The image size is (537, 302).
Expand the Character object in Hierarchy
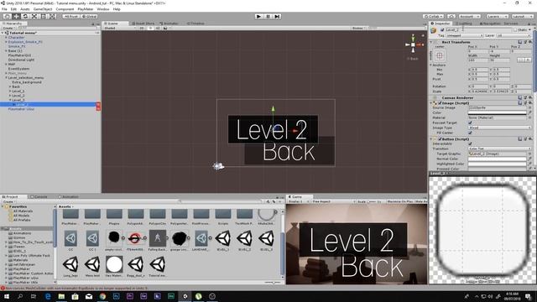6,37
